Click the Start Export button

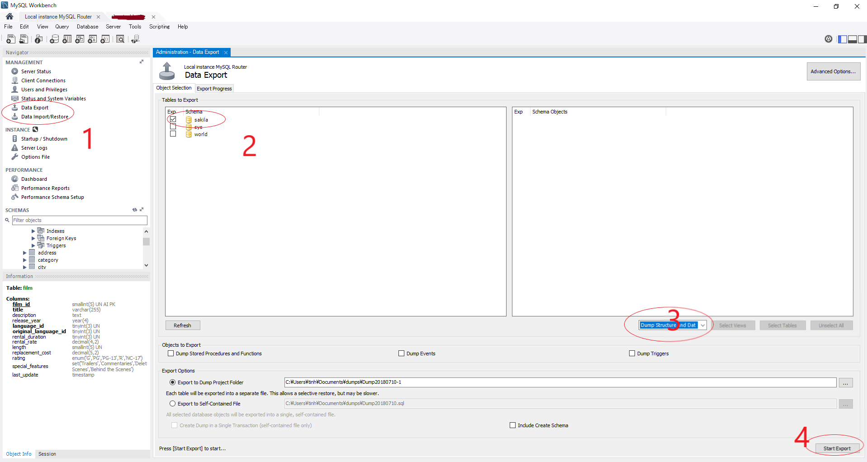pyautogui.click(x=837, y=448)
